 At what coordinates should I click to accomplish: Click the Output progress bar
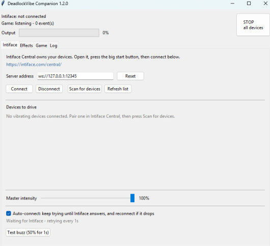(59, 33)
